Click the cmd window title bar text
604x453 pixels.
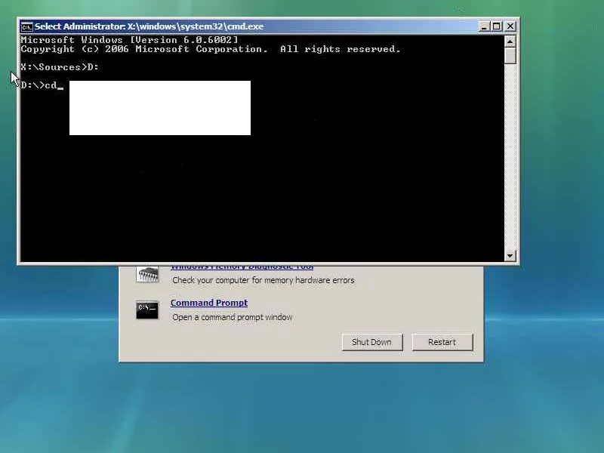pos(149,26)
